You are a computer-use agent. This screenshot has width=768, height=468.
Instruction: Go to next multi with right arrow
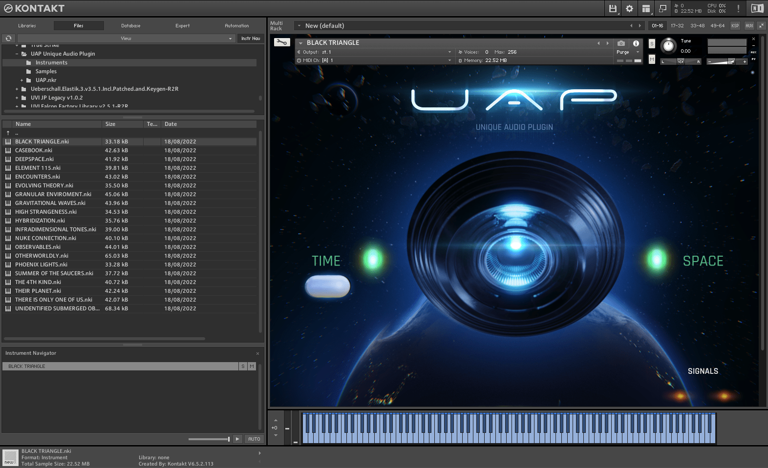tap(640, 25)
